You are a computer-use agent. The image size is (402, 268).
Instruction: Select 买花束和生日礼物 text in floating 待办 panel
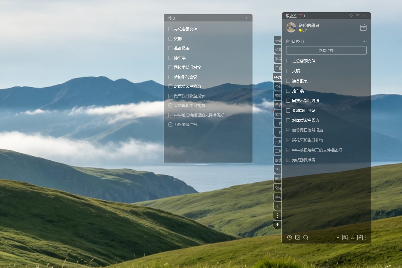click(189, 105)
